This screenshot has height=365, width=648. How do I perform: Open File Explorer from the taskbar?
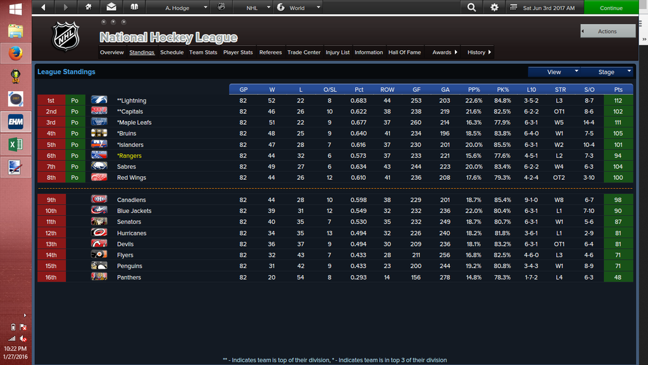16,31
